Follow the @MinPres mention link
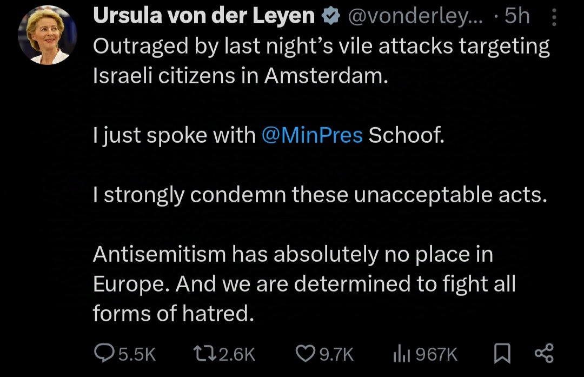This screenshot has width=584, height=377. [x=311, y=136]
